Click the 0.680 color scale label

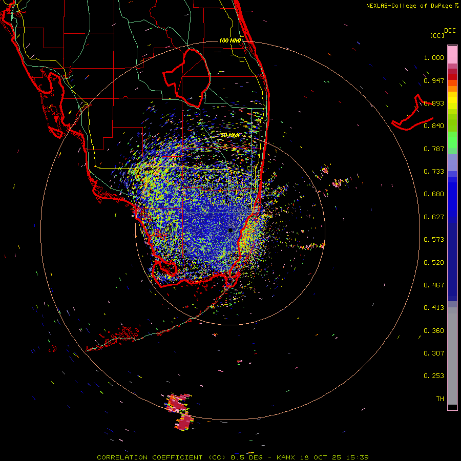click(434, 194)
